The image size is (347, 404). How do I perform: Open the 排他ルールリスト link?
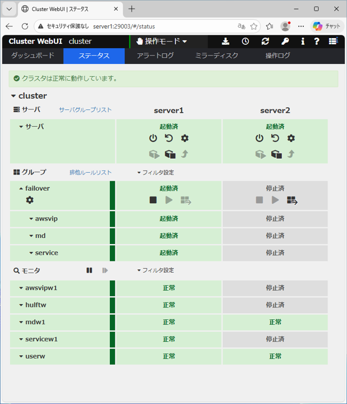click(x=90, y=173)
